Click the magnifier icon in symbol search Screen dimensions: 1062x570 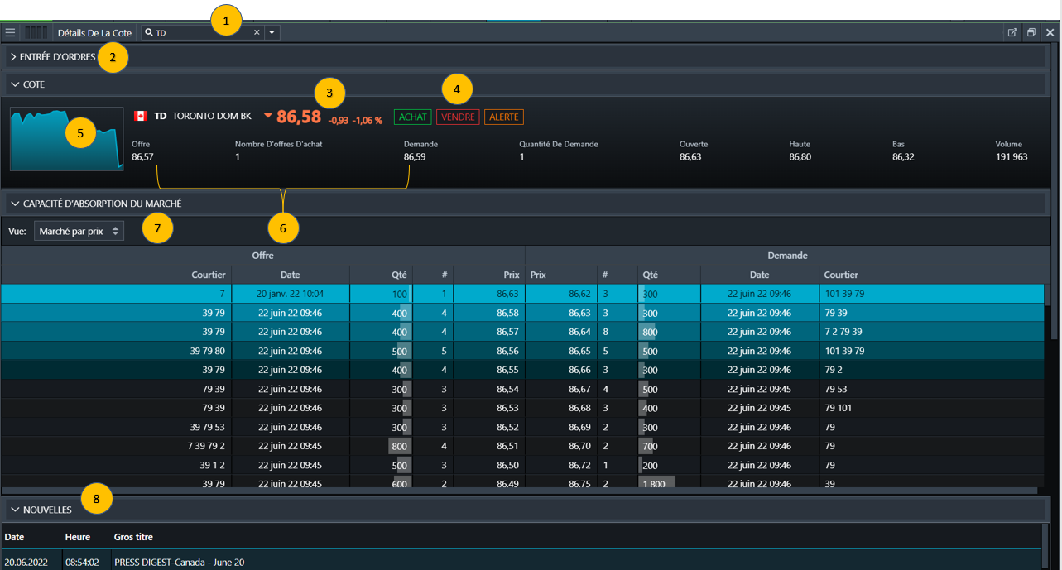[149, 33]
